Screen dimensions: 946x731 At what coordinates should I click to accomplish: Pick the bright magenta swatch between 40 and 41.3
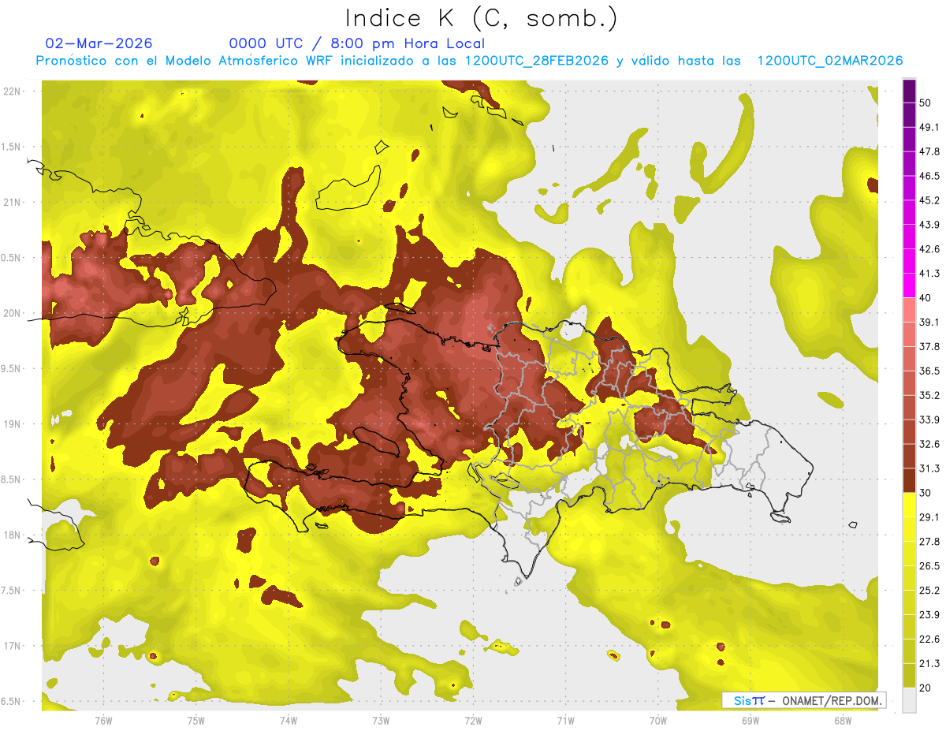(x=910, y=286)
